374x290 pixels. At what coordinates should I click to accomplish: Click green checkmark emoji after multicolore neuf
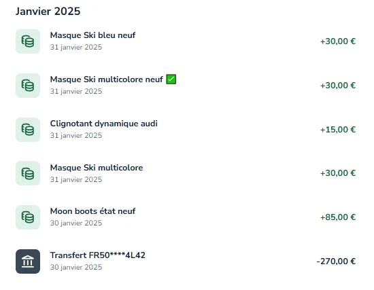pyautogui.click(x=171, y=79)
